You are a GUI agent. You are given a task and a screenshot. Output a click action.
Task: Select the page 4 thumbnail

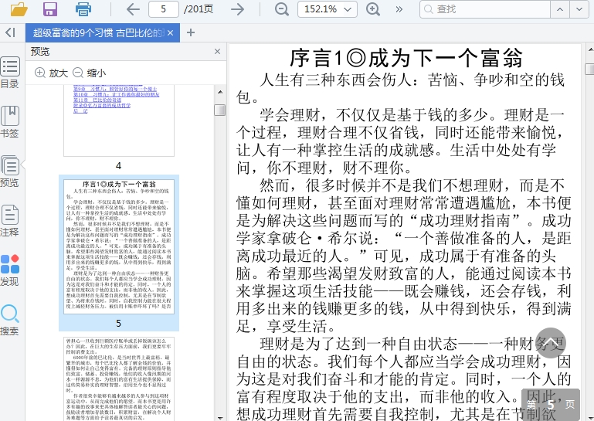(118, 124)
